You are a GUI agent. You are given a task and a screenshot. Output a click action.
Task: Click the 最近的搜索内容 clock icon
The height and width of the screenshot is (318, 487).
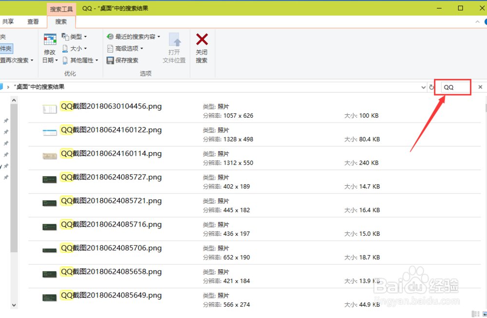tap(110, 36)
